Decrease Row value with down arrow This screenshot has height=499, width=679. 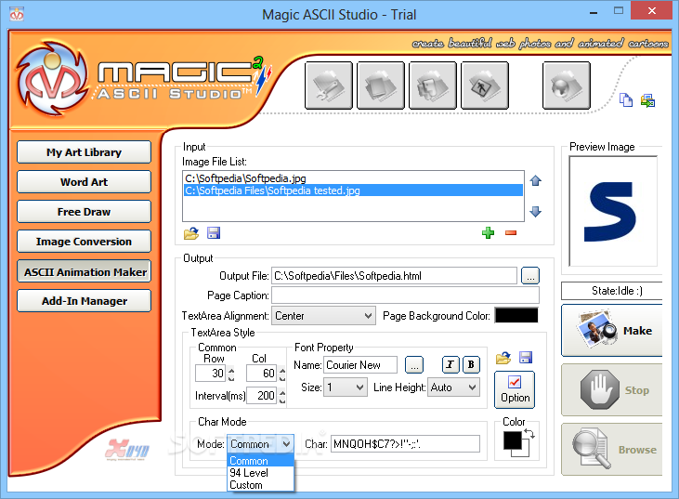click(231, 378)
